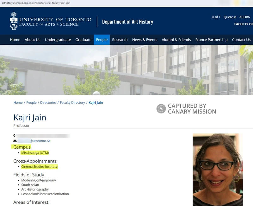Click the Department of Art History title
253x206 pixels.
128,22
